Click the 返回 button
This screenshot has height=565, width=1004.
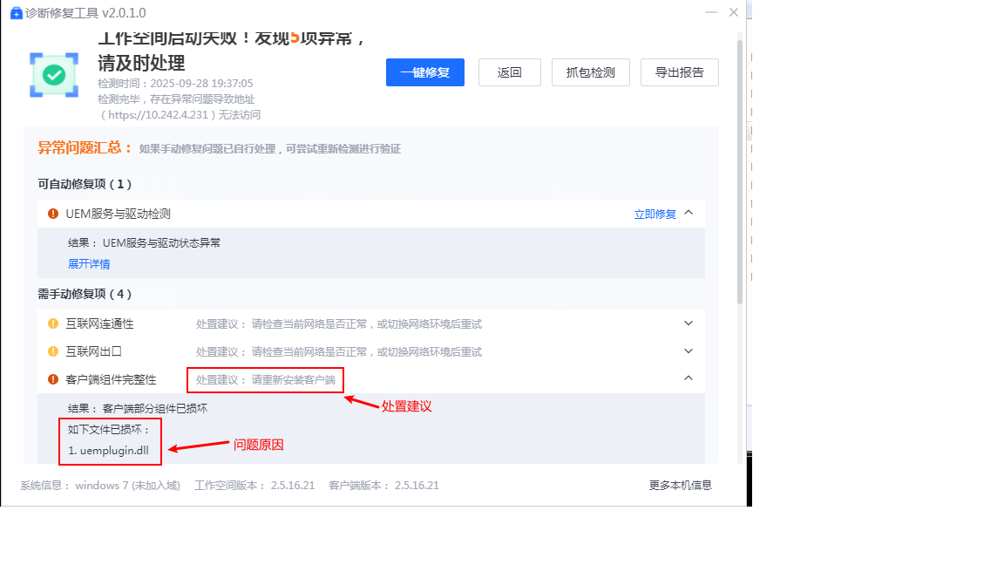click(x=510, y=72)
